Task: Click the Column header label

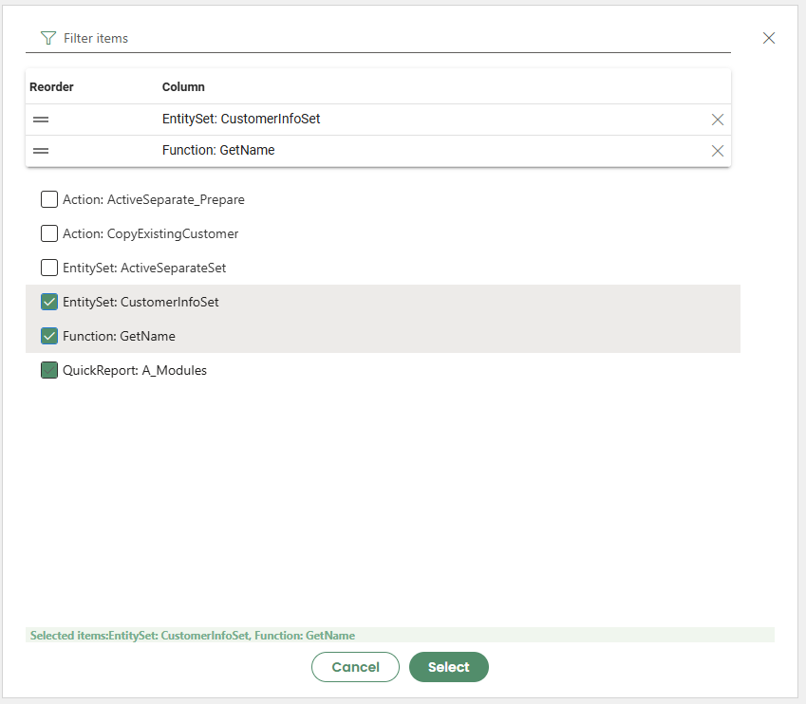Action: [x=183, y=87]
